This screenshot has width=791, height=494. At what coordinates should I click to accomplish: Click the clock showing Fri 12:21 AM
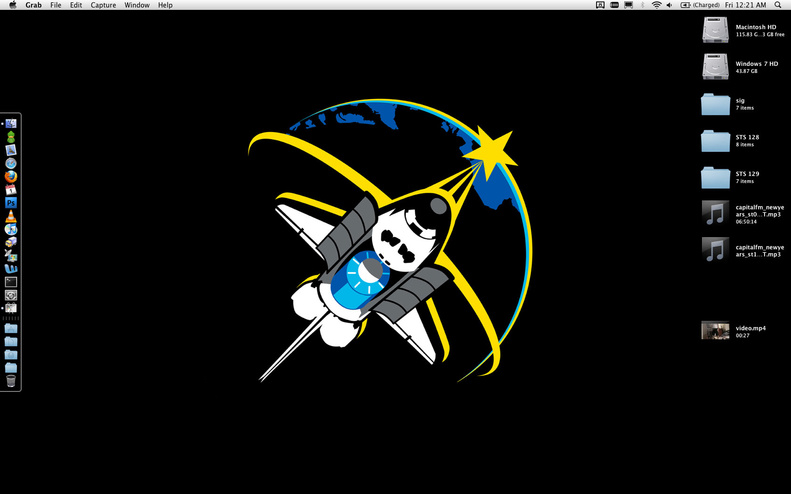(x=745, y=5)
